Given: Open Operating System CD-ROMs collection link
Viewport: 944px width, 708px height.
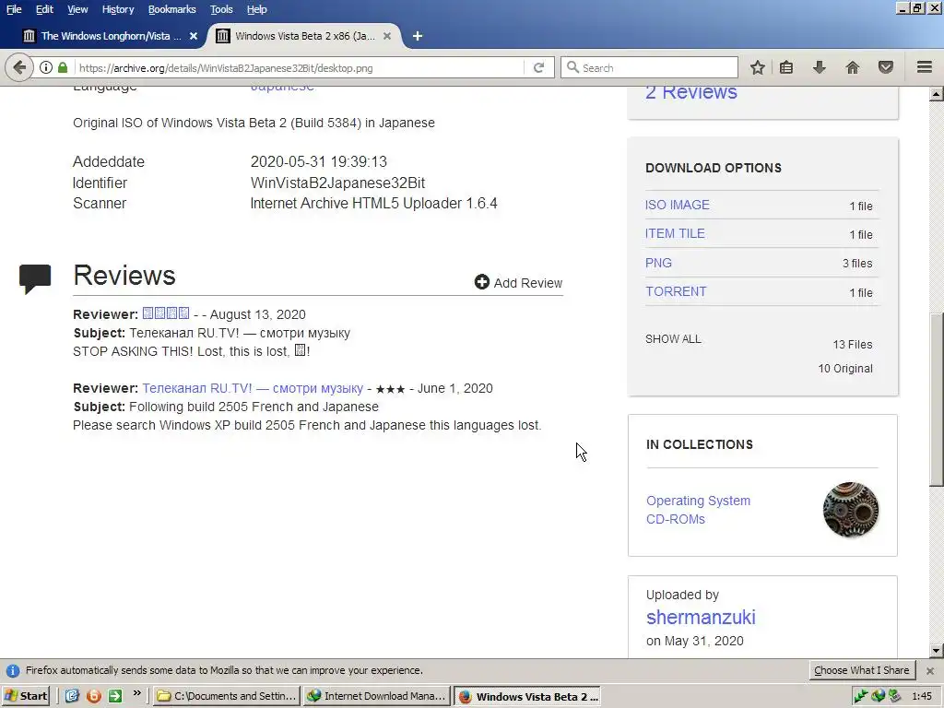Looking at the screenshot, I should coord(698,510).
